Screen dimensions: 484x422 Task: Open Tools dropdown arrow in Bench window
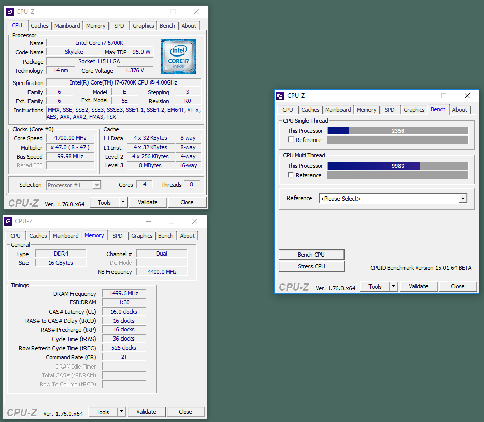[393, 286]
